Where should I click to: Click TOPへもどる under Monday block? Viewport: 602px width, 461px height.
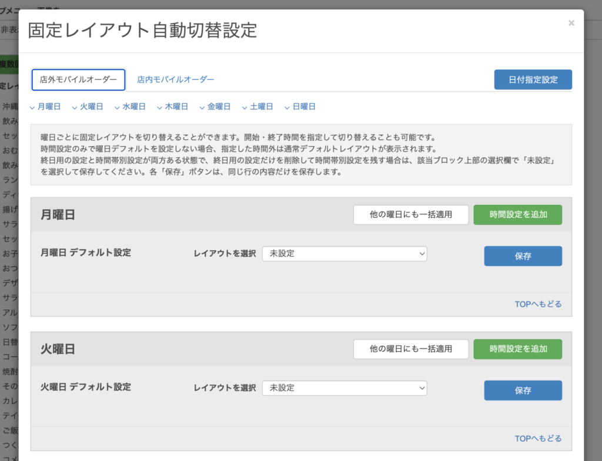coord(538,304)
